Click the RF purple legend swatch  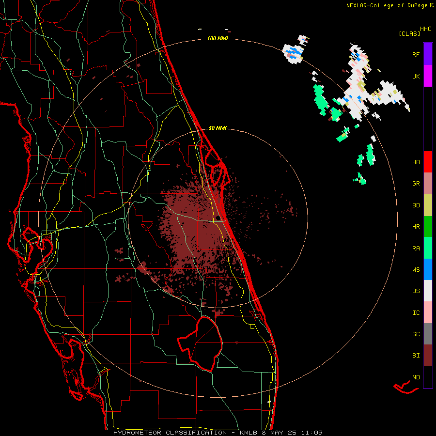428,54
